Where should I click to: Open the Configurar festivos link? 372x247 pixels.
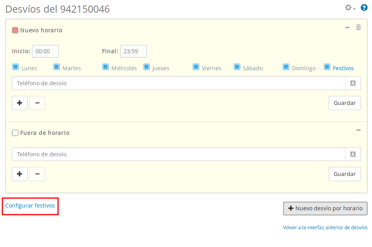point(30,206)
